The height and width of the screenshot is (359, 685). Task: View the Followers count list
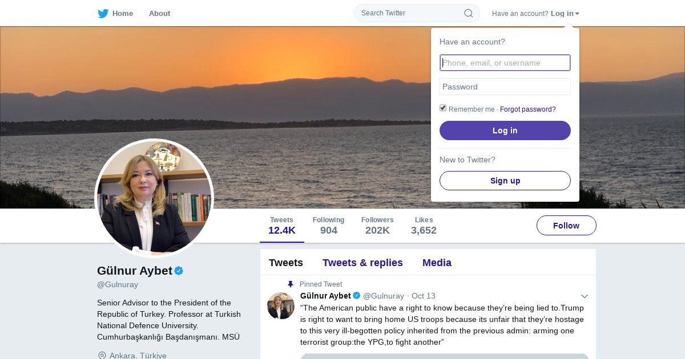(x=377, y=226)
